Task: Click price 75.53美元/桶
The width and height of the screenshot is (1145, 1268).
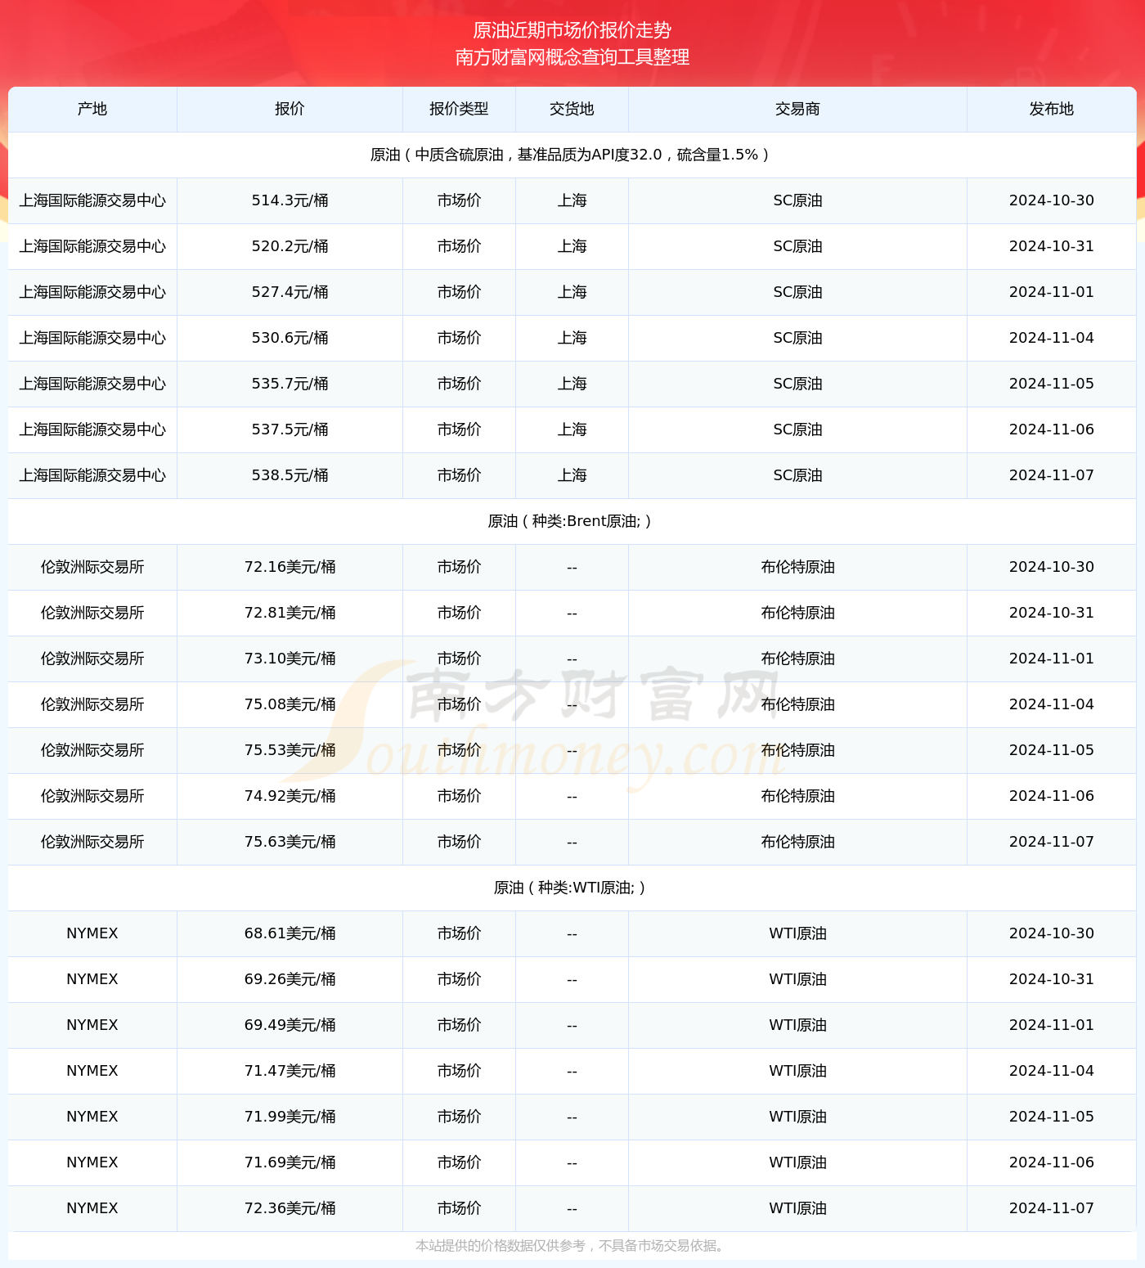Action: (x=290, y=751)
